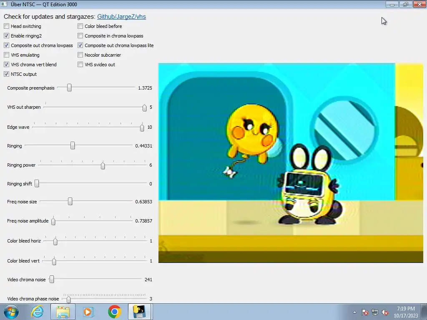Image resolution: width=427 pixels, height=320 pixels.
Task: Click the NTSC preview image
Action: point(291,163)
